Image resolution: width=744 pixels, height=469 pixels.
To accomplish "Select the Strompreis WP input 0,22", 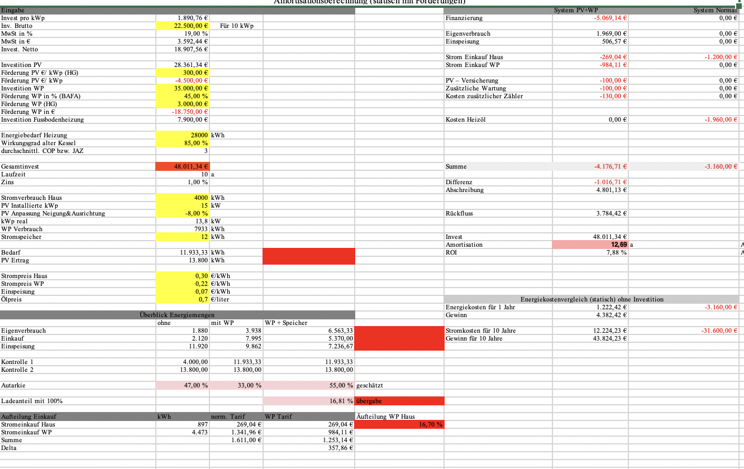I will (183, 284).
